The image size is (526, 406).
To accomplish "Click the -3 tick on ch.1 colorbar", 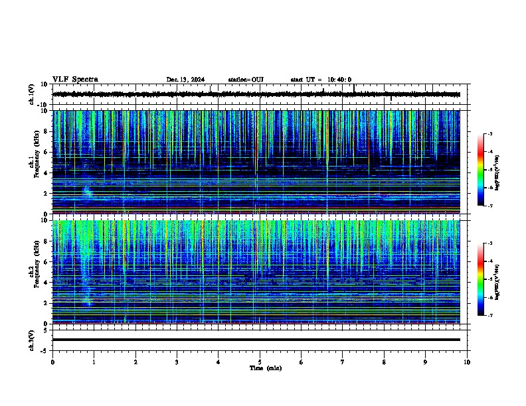I will tap(489, 134).
